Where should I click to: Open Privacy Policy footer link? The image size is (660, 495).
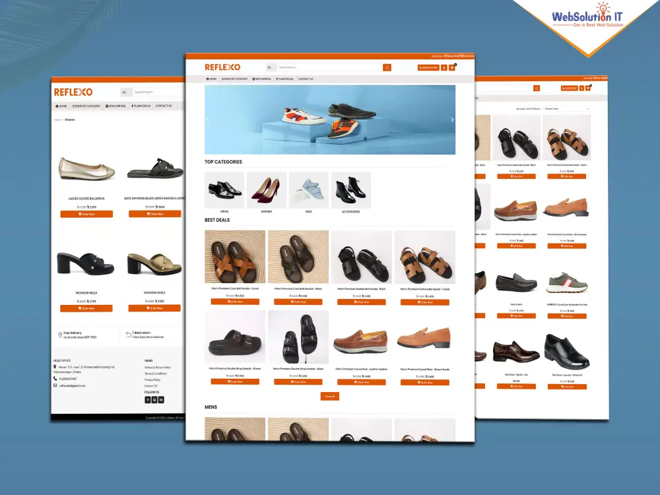point(152,379)
